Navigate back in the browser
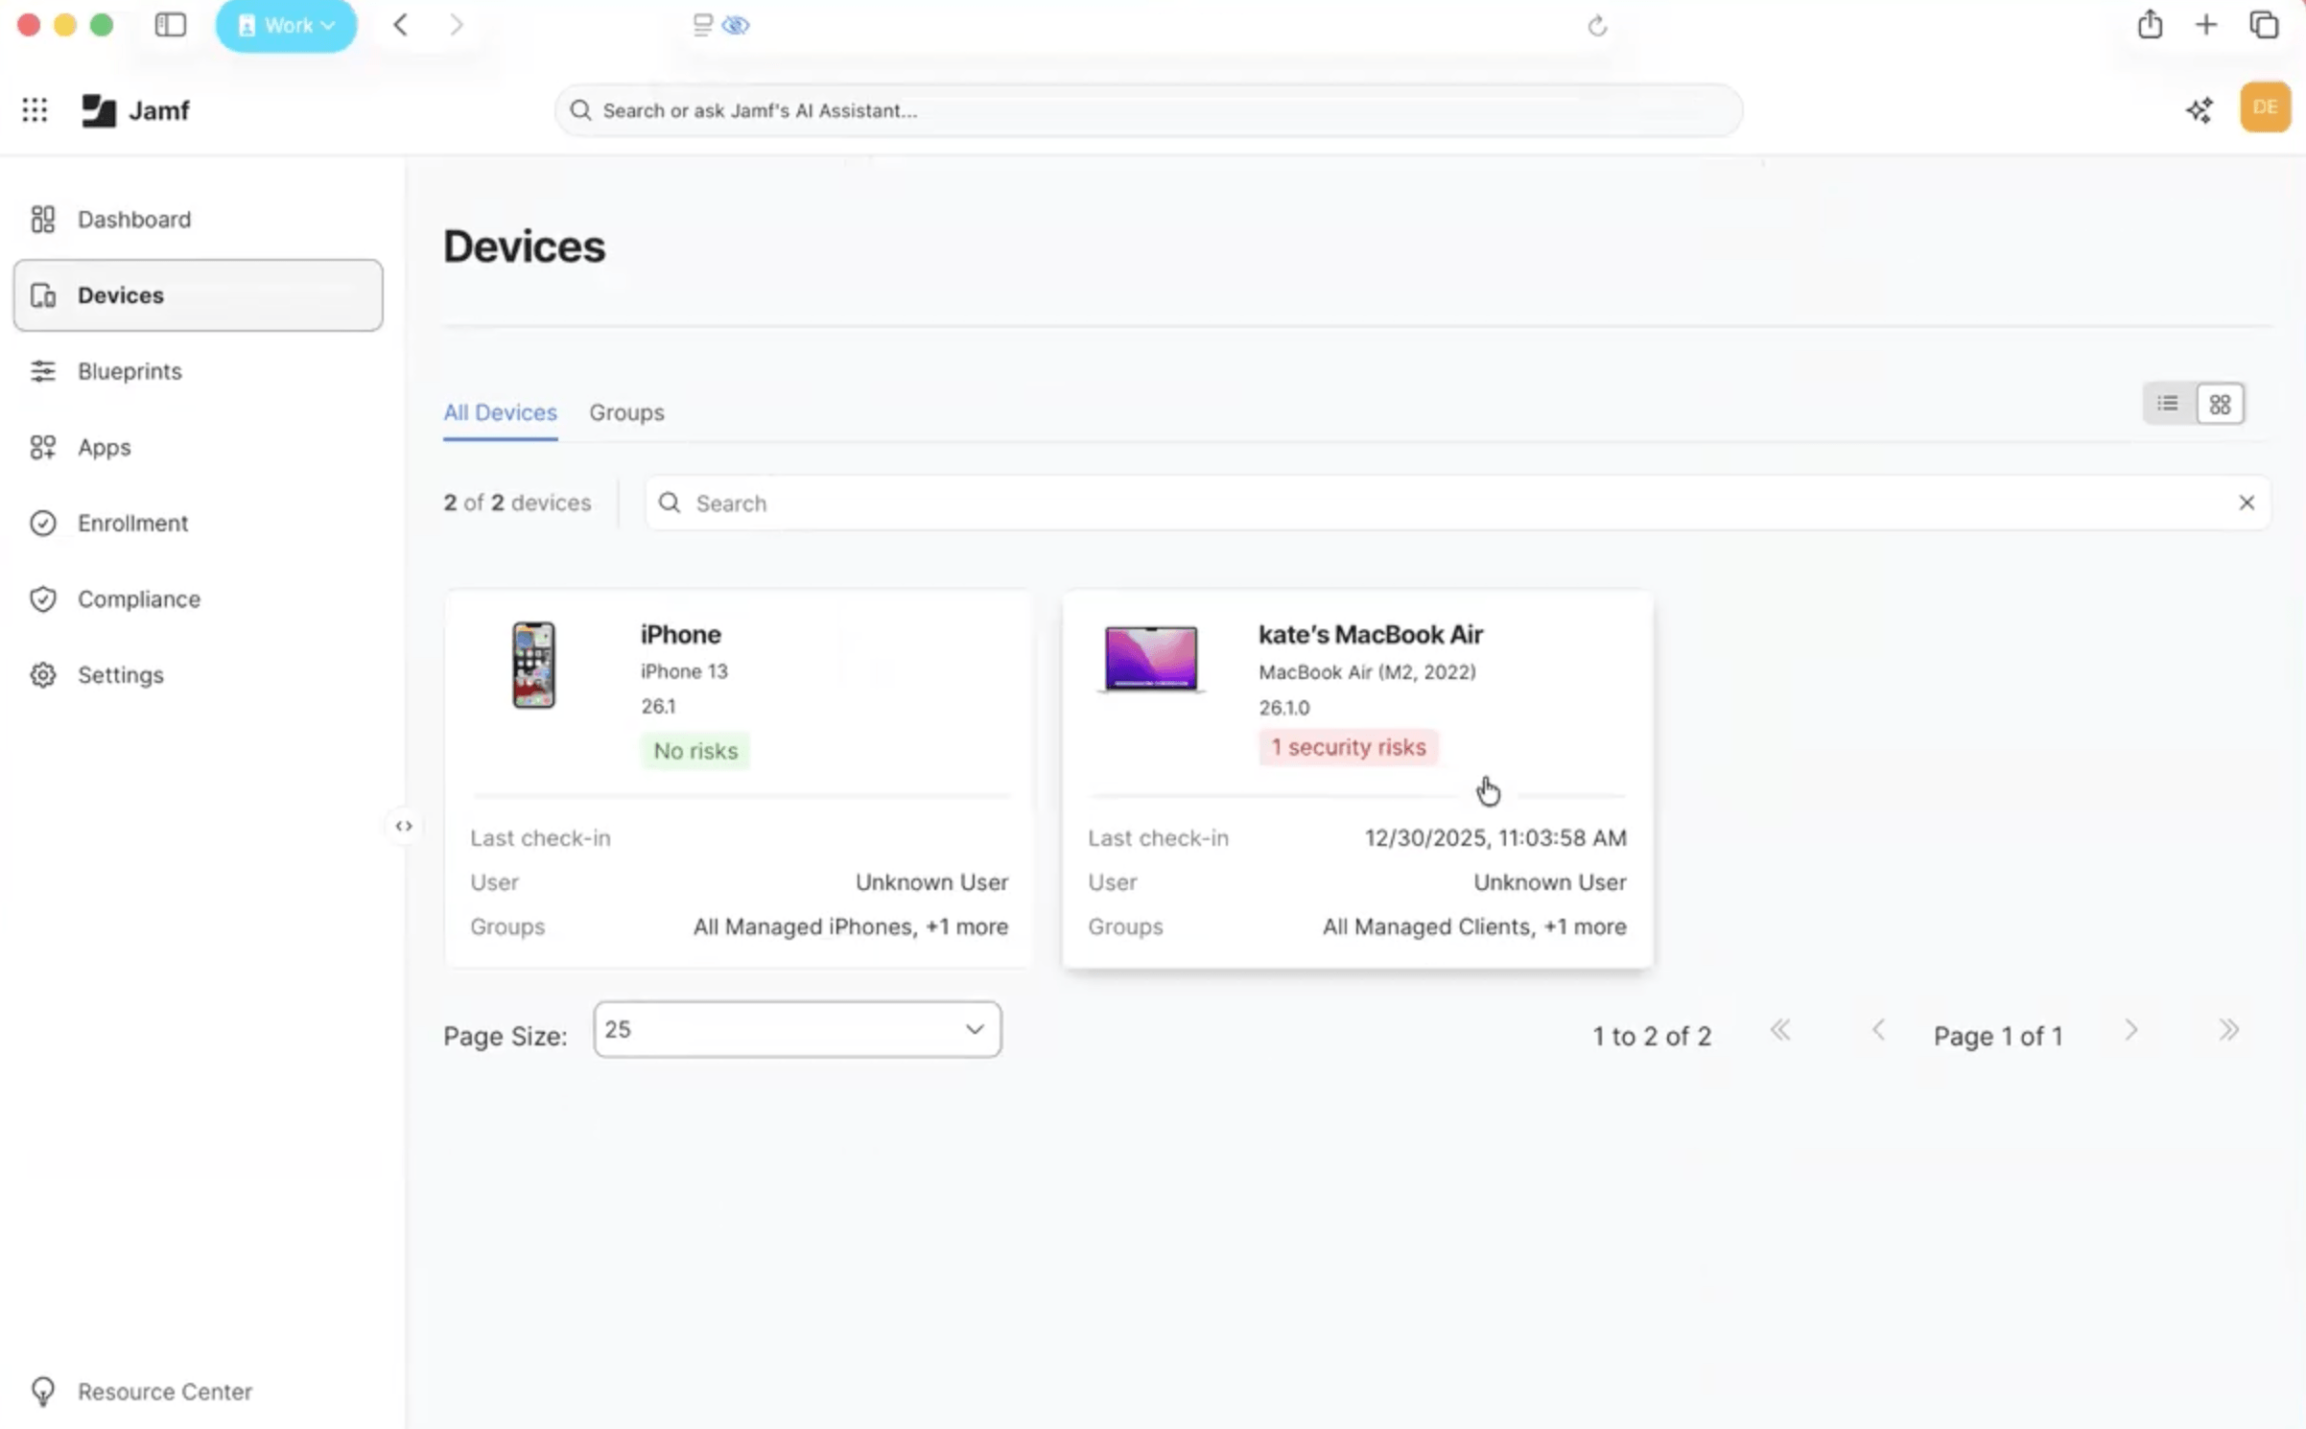This screenshot has height=1429, width=2306. [x=401, y=25]
